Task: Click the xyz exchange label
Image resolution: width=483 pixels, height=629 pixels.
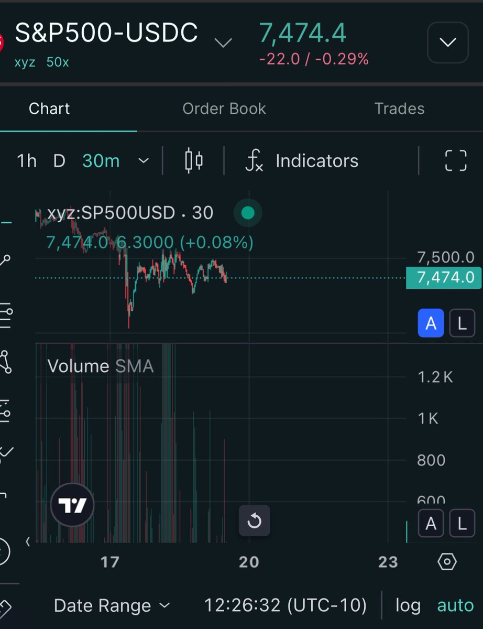Action: click(x=25, y=62)
